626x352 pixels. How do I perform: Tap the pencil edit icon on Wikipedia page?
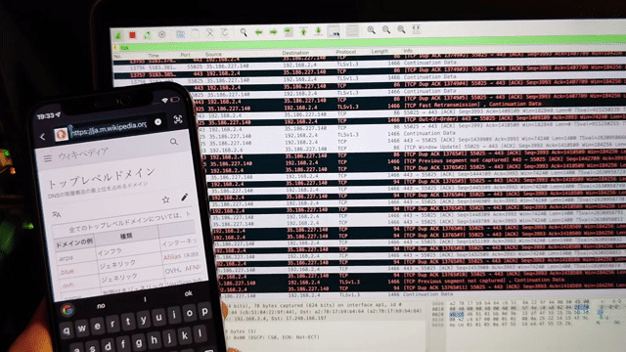(185, 198)
